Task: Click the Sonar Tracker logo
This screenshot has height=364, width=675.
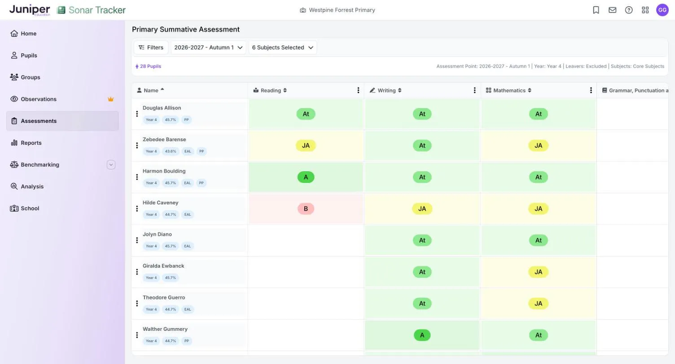Action: point(92,10)
